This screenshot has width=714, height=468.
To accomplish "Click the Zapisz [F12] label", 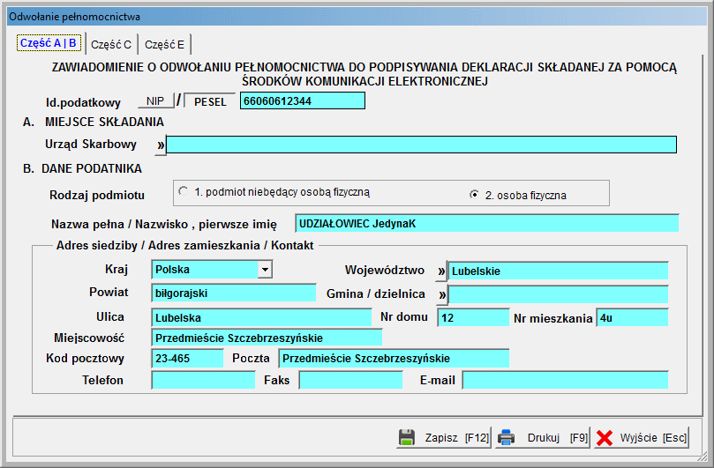I will coord(456,438).
